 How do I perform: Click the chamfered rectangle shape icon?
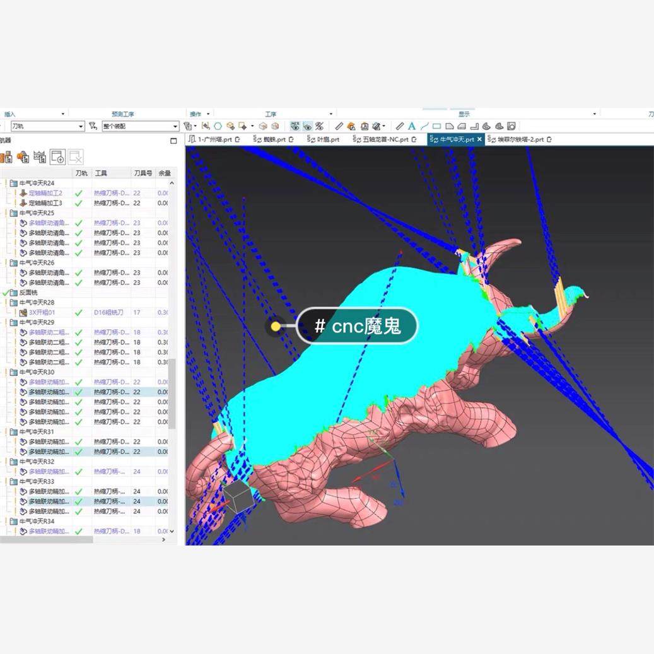click(x=449, y=126)
